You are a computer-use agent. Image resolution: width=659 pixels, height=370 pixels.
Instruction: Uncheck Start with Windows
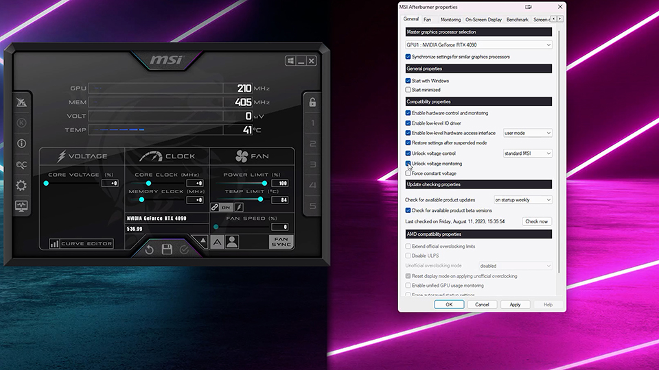(408, 81)
